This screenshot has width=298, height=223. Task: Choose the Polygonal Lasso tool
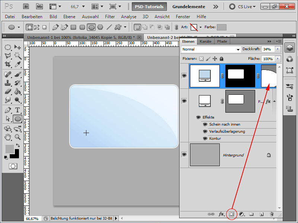click(x=7, y=55)
